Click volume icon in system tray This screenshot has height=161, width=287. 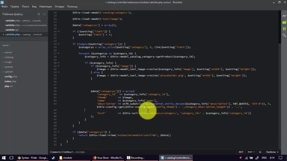click(x=257, y=158)
